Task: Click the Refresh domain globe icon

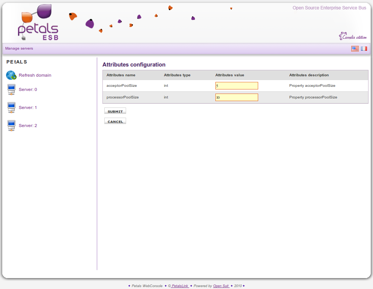Action: (x=11, y=75)
